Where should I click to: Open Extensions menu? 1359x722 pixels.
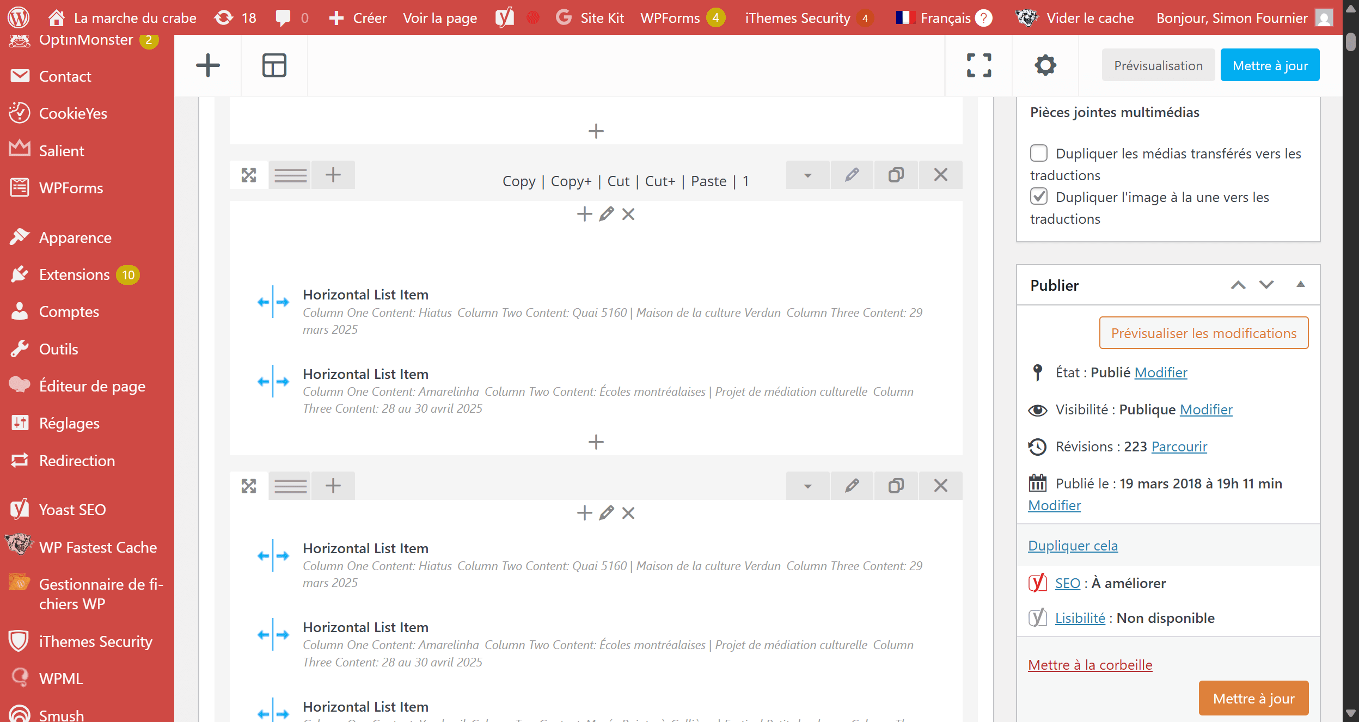(x=75, y=274)
